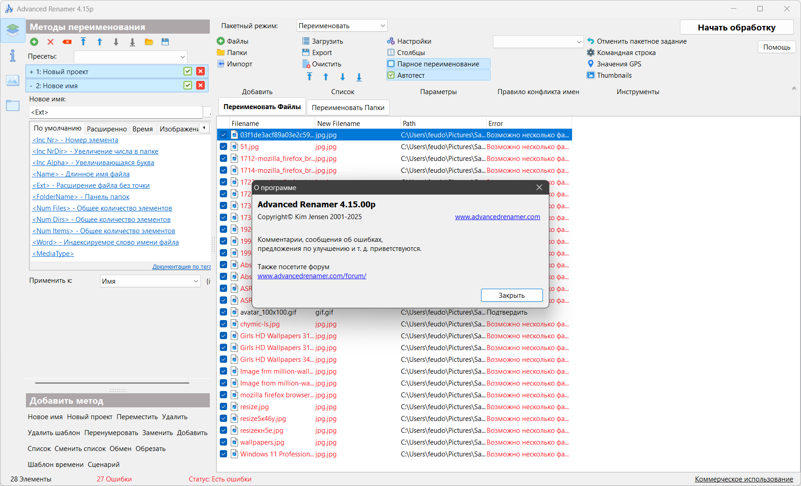
Task: Click the green add method icon
Action: [x=34, y=42]
